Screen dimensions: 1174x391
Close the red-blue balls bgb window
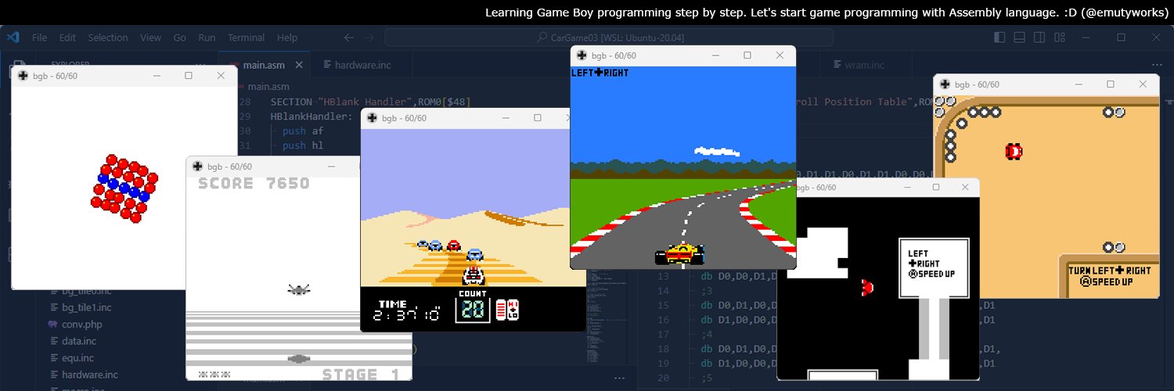tap(221, 76)
